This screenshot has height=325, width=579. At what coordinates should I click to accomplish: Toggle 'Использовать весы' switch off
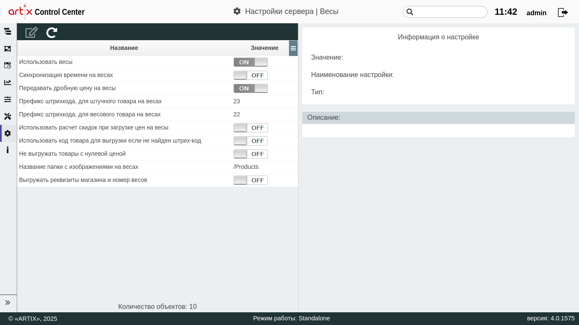point(251,62)
